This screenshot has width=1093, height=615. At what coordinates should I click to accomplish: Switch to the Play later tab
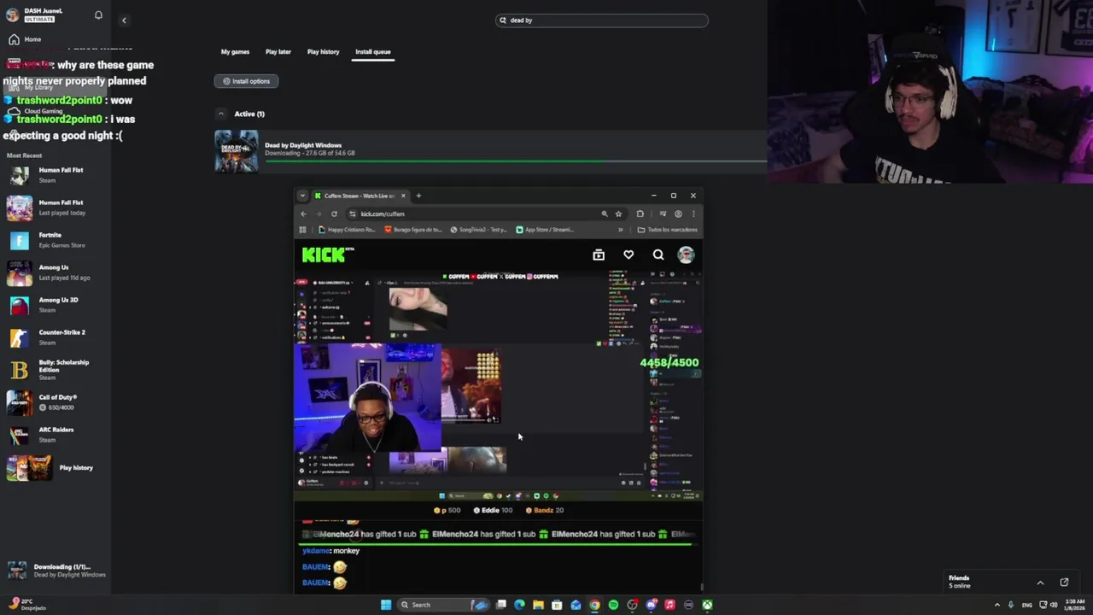[x=278, y=52]
